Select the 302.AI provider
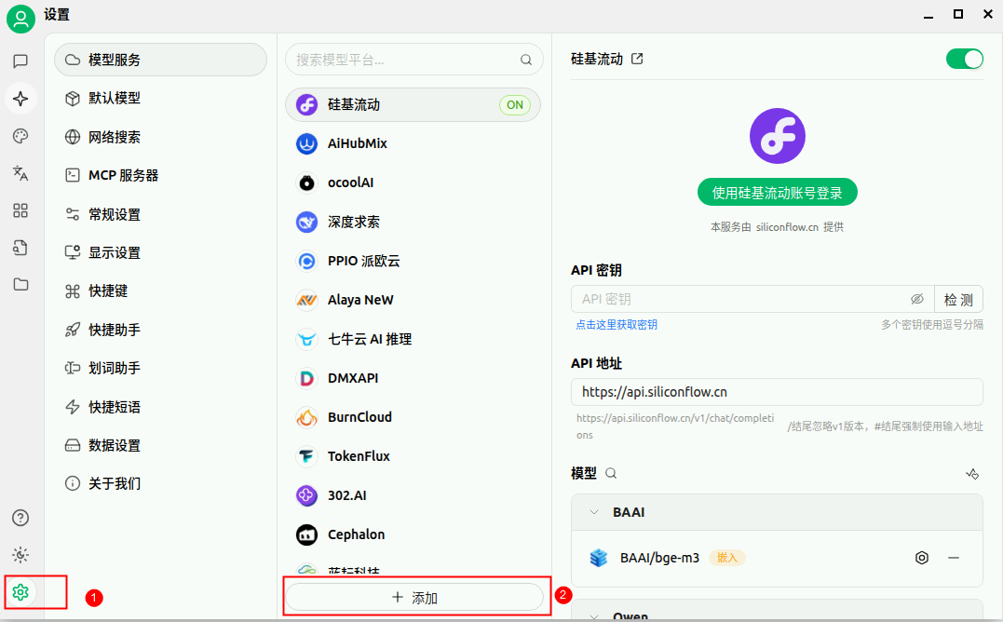 [x=413, y=495]
